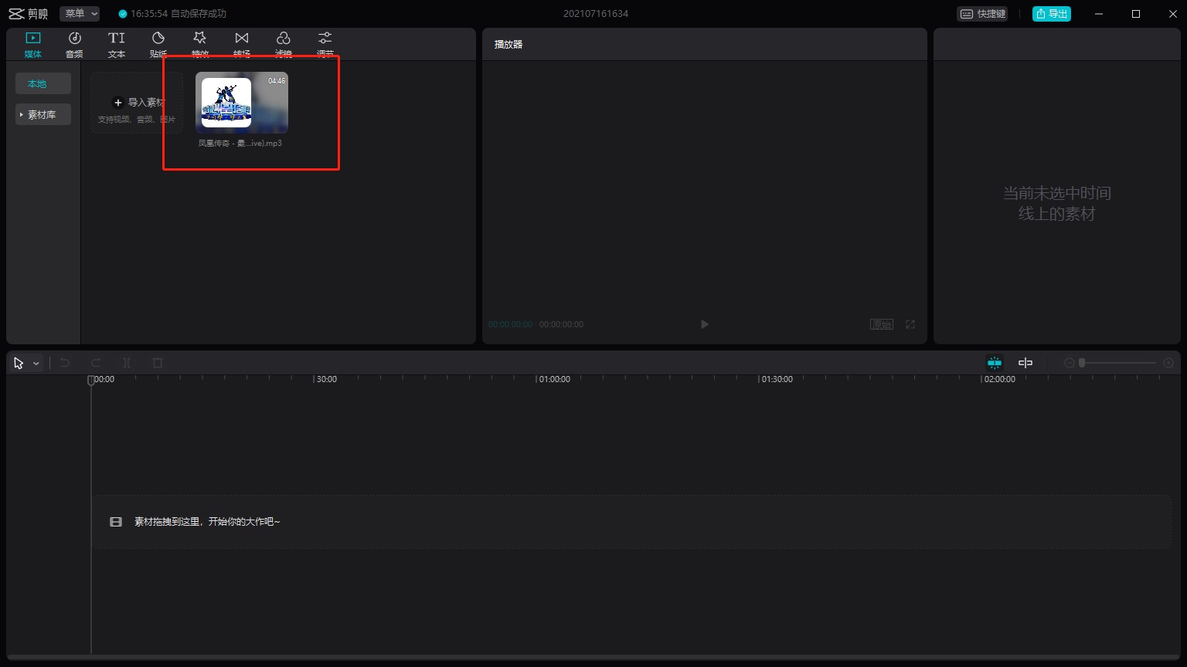Switch to the 贴纸 stickers tab
The image size is (1187, 667).
click(x=158, y=45)
